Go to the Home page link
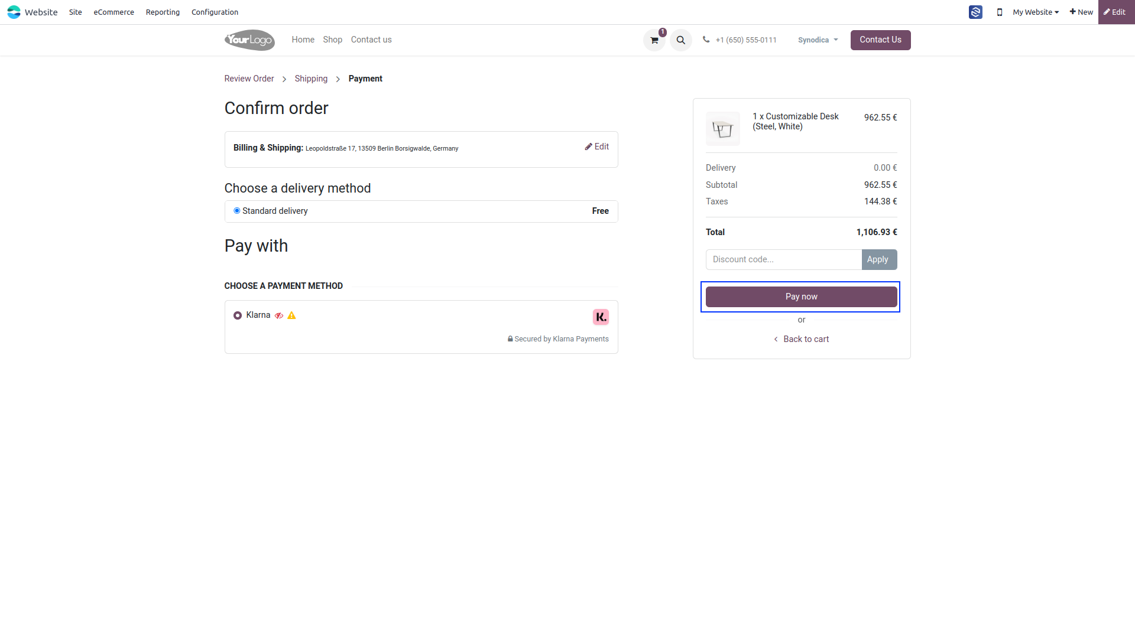The image size is (1135, 638). tap(303, 40)
